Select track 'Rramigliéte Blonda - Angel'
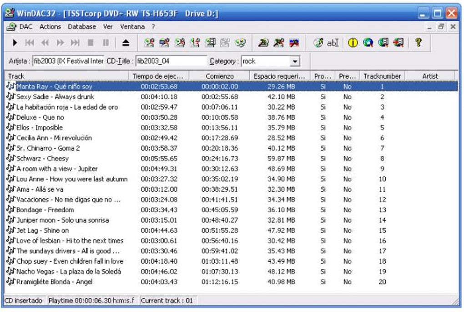This screenshot has height=312, width=464. tap(55, 282)
